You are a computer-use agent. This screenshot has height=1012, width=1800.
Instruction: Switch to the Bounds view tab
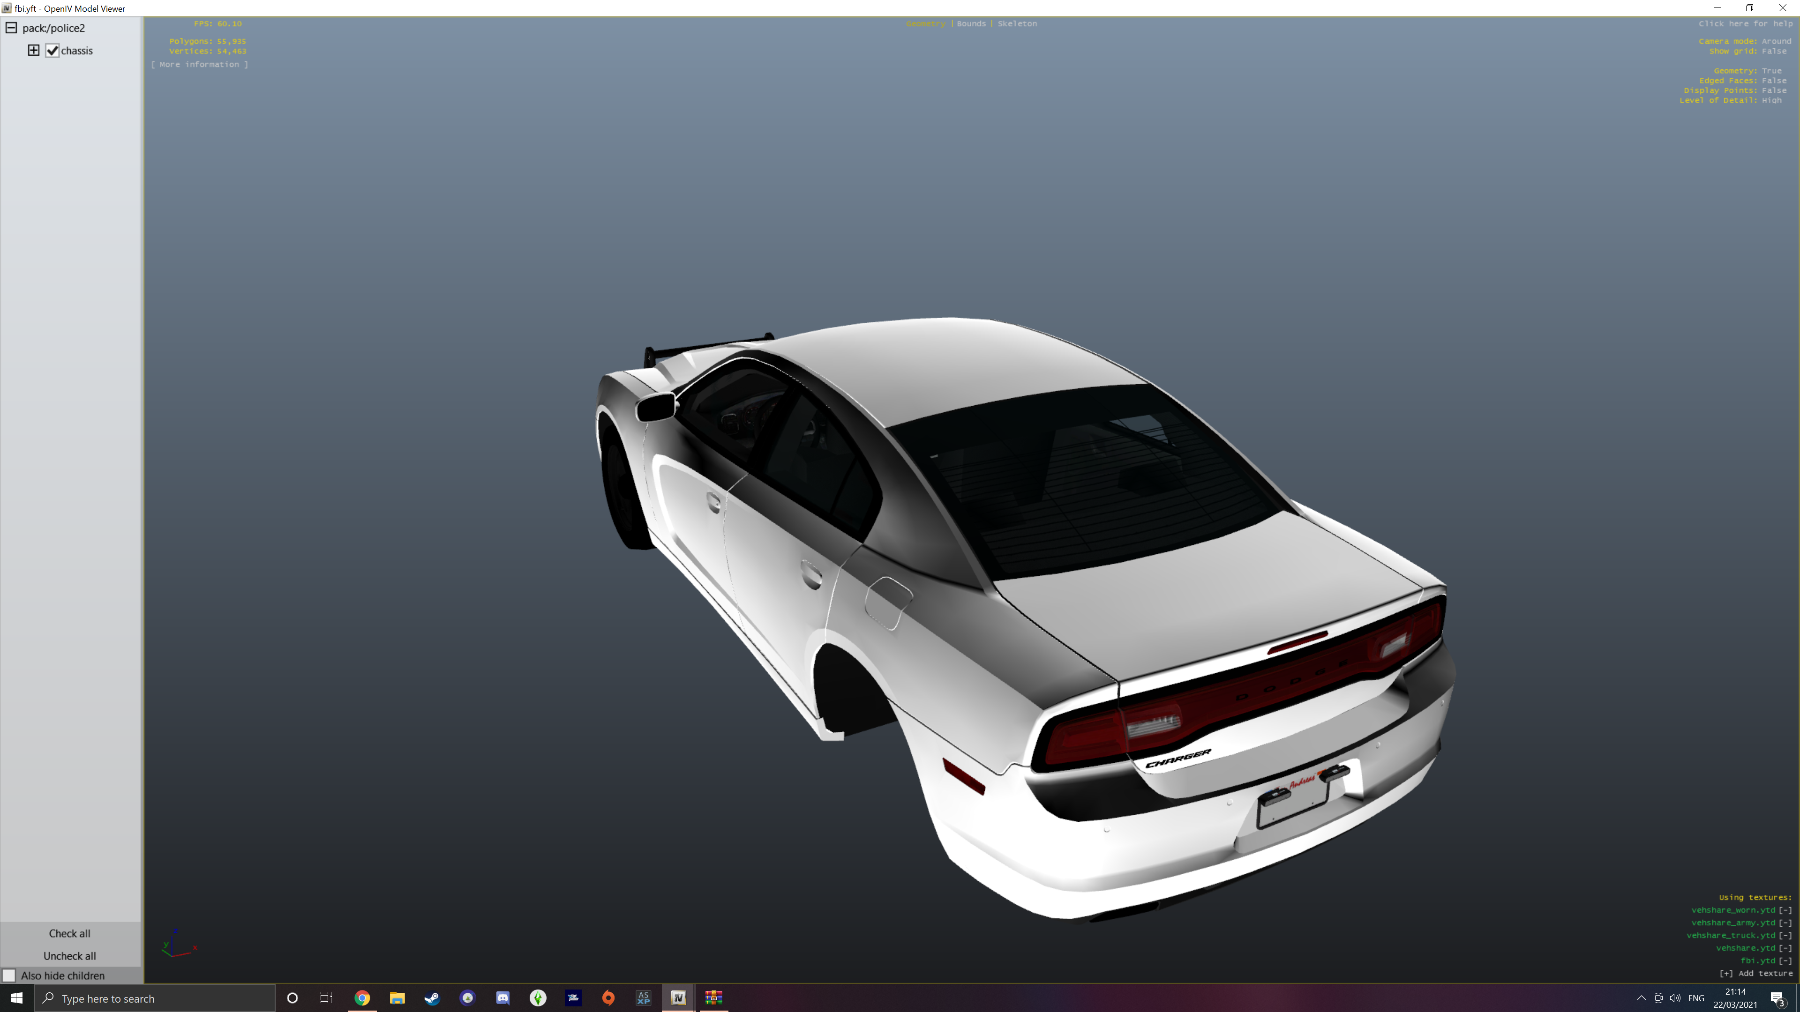971,24
